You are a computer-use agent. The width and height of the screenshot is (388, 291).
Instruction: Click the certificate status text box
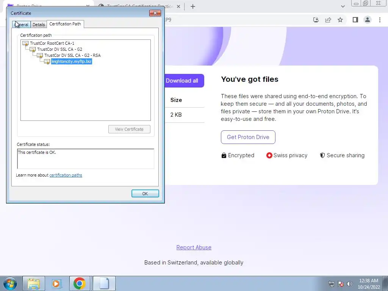click(86, 159)
